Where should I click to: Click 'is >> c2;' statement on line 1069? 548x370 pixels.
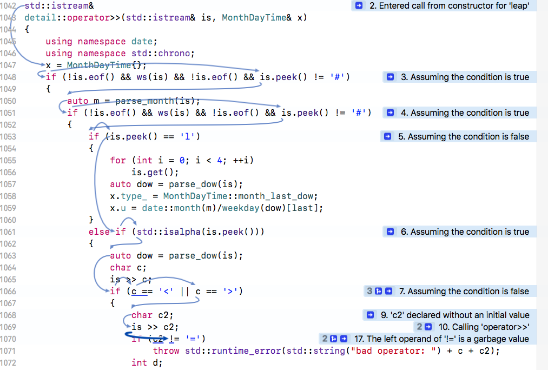click(x=155, y=327)
